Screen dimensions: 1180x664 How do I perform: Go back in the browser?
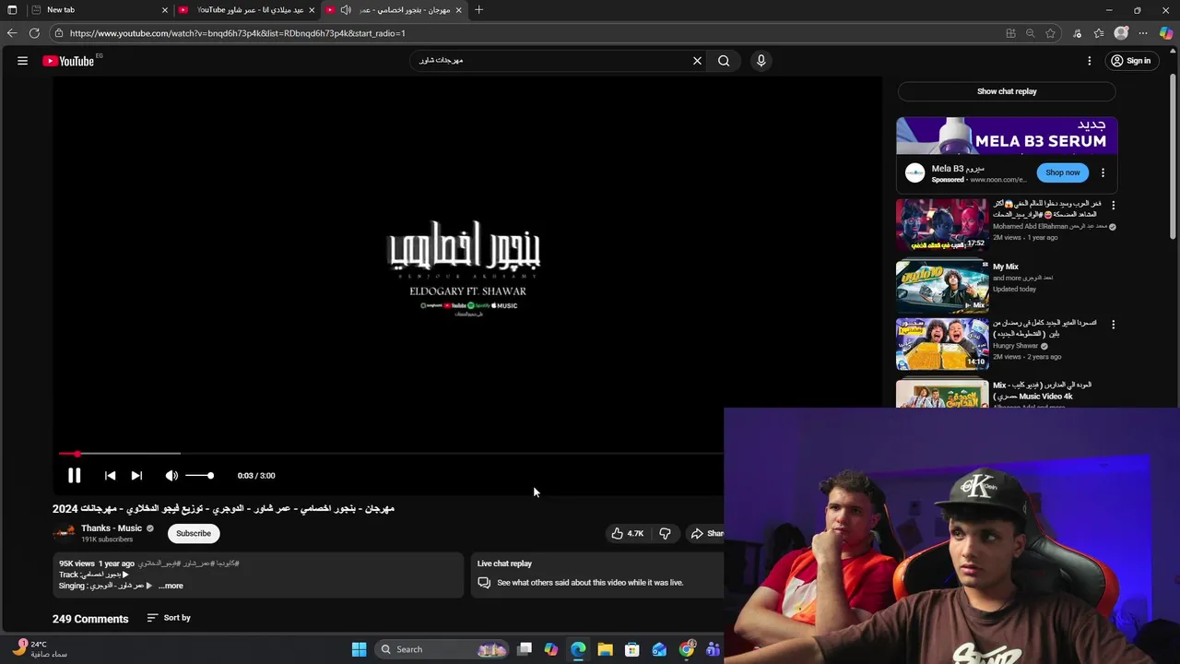(x=12, y=33)
